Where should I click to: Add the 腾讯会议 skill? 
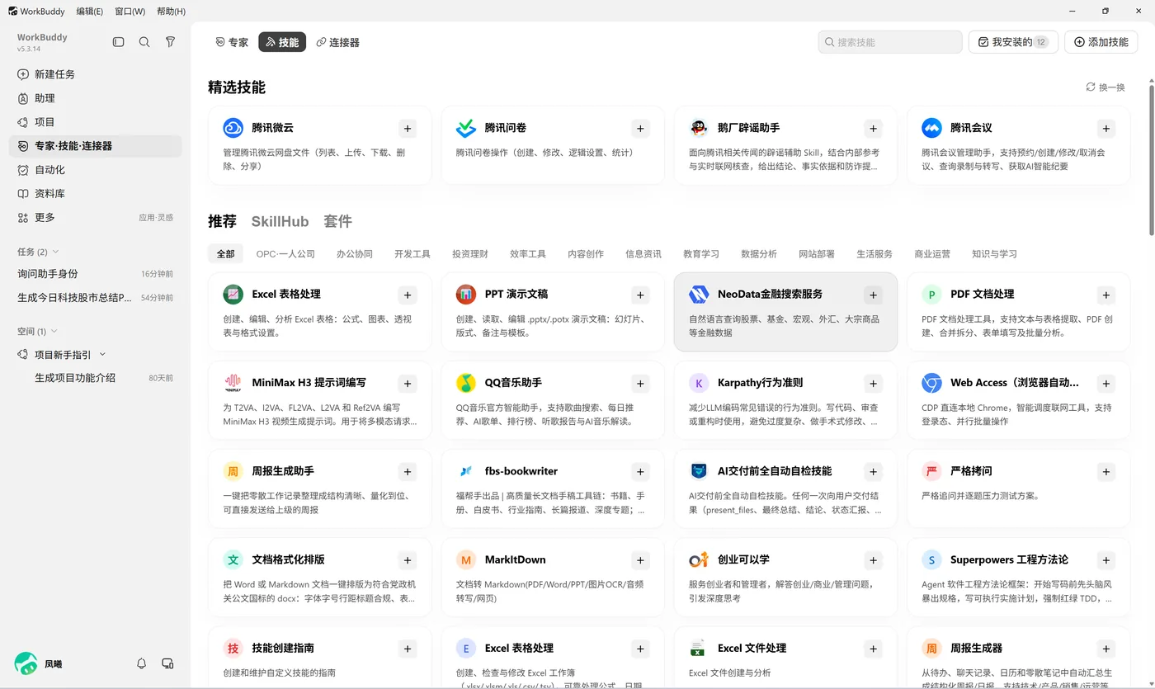coord(1106,129)
